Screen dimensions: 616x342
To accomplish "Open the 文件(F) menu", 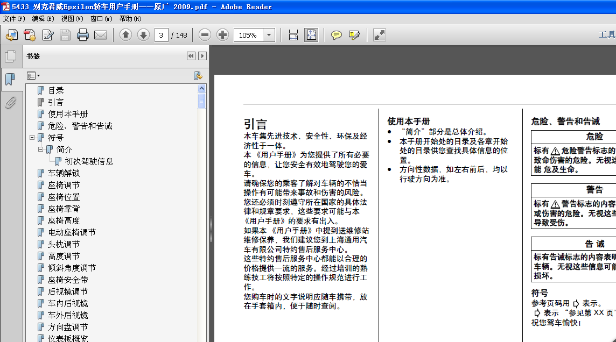I will click(x=14, y=18).
